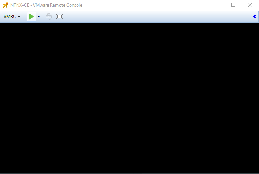Click the "VMware Remote Console" title text
This screenshot has width=259, height=174.
58,5
